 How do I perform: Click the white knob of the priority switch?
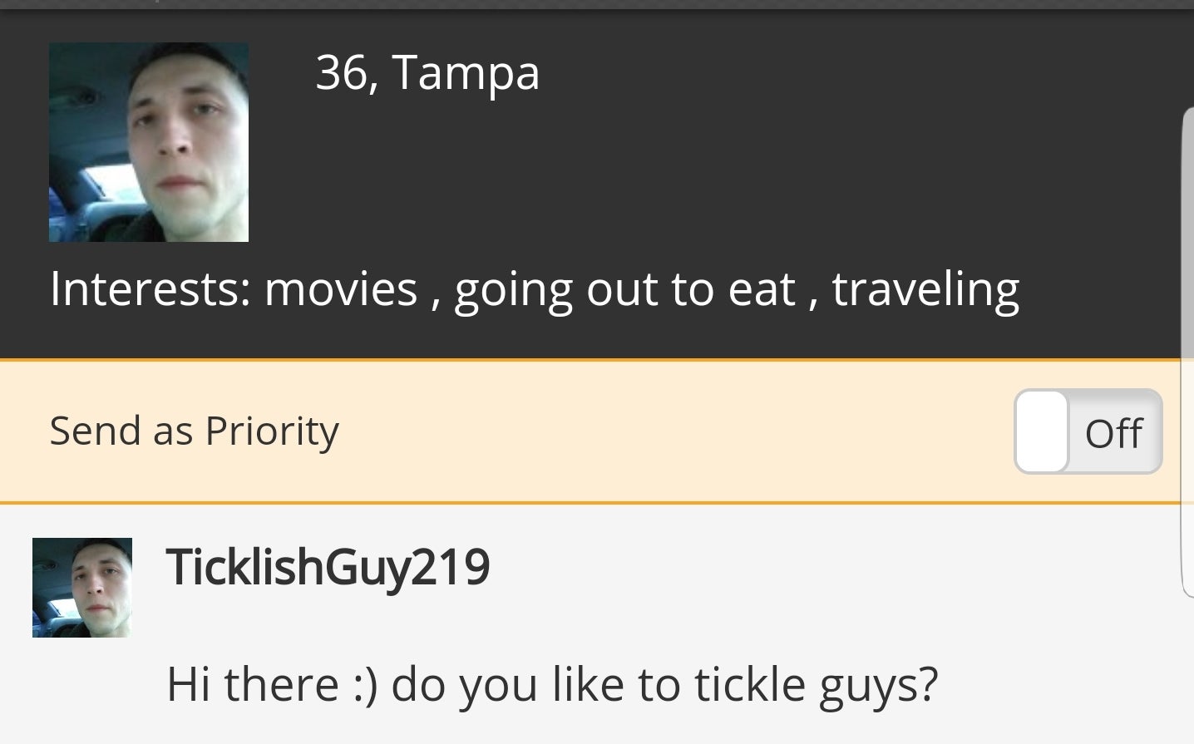(1042, 431)
